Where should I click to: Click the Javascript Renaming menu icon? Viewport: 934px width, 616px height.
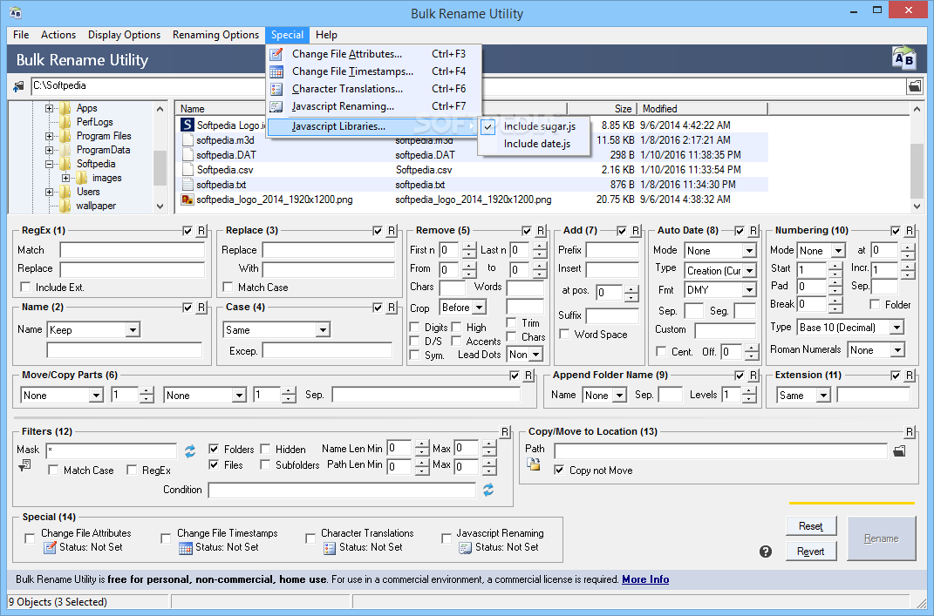point(276,106)
